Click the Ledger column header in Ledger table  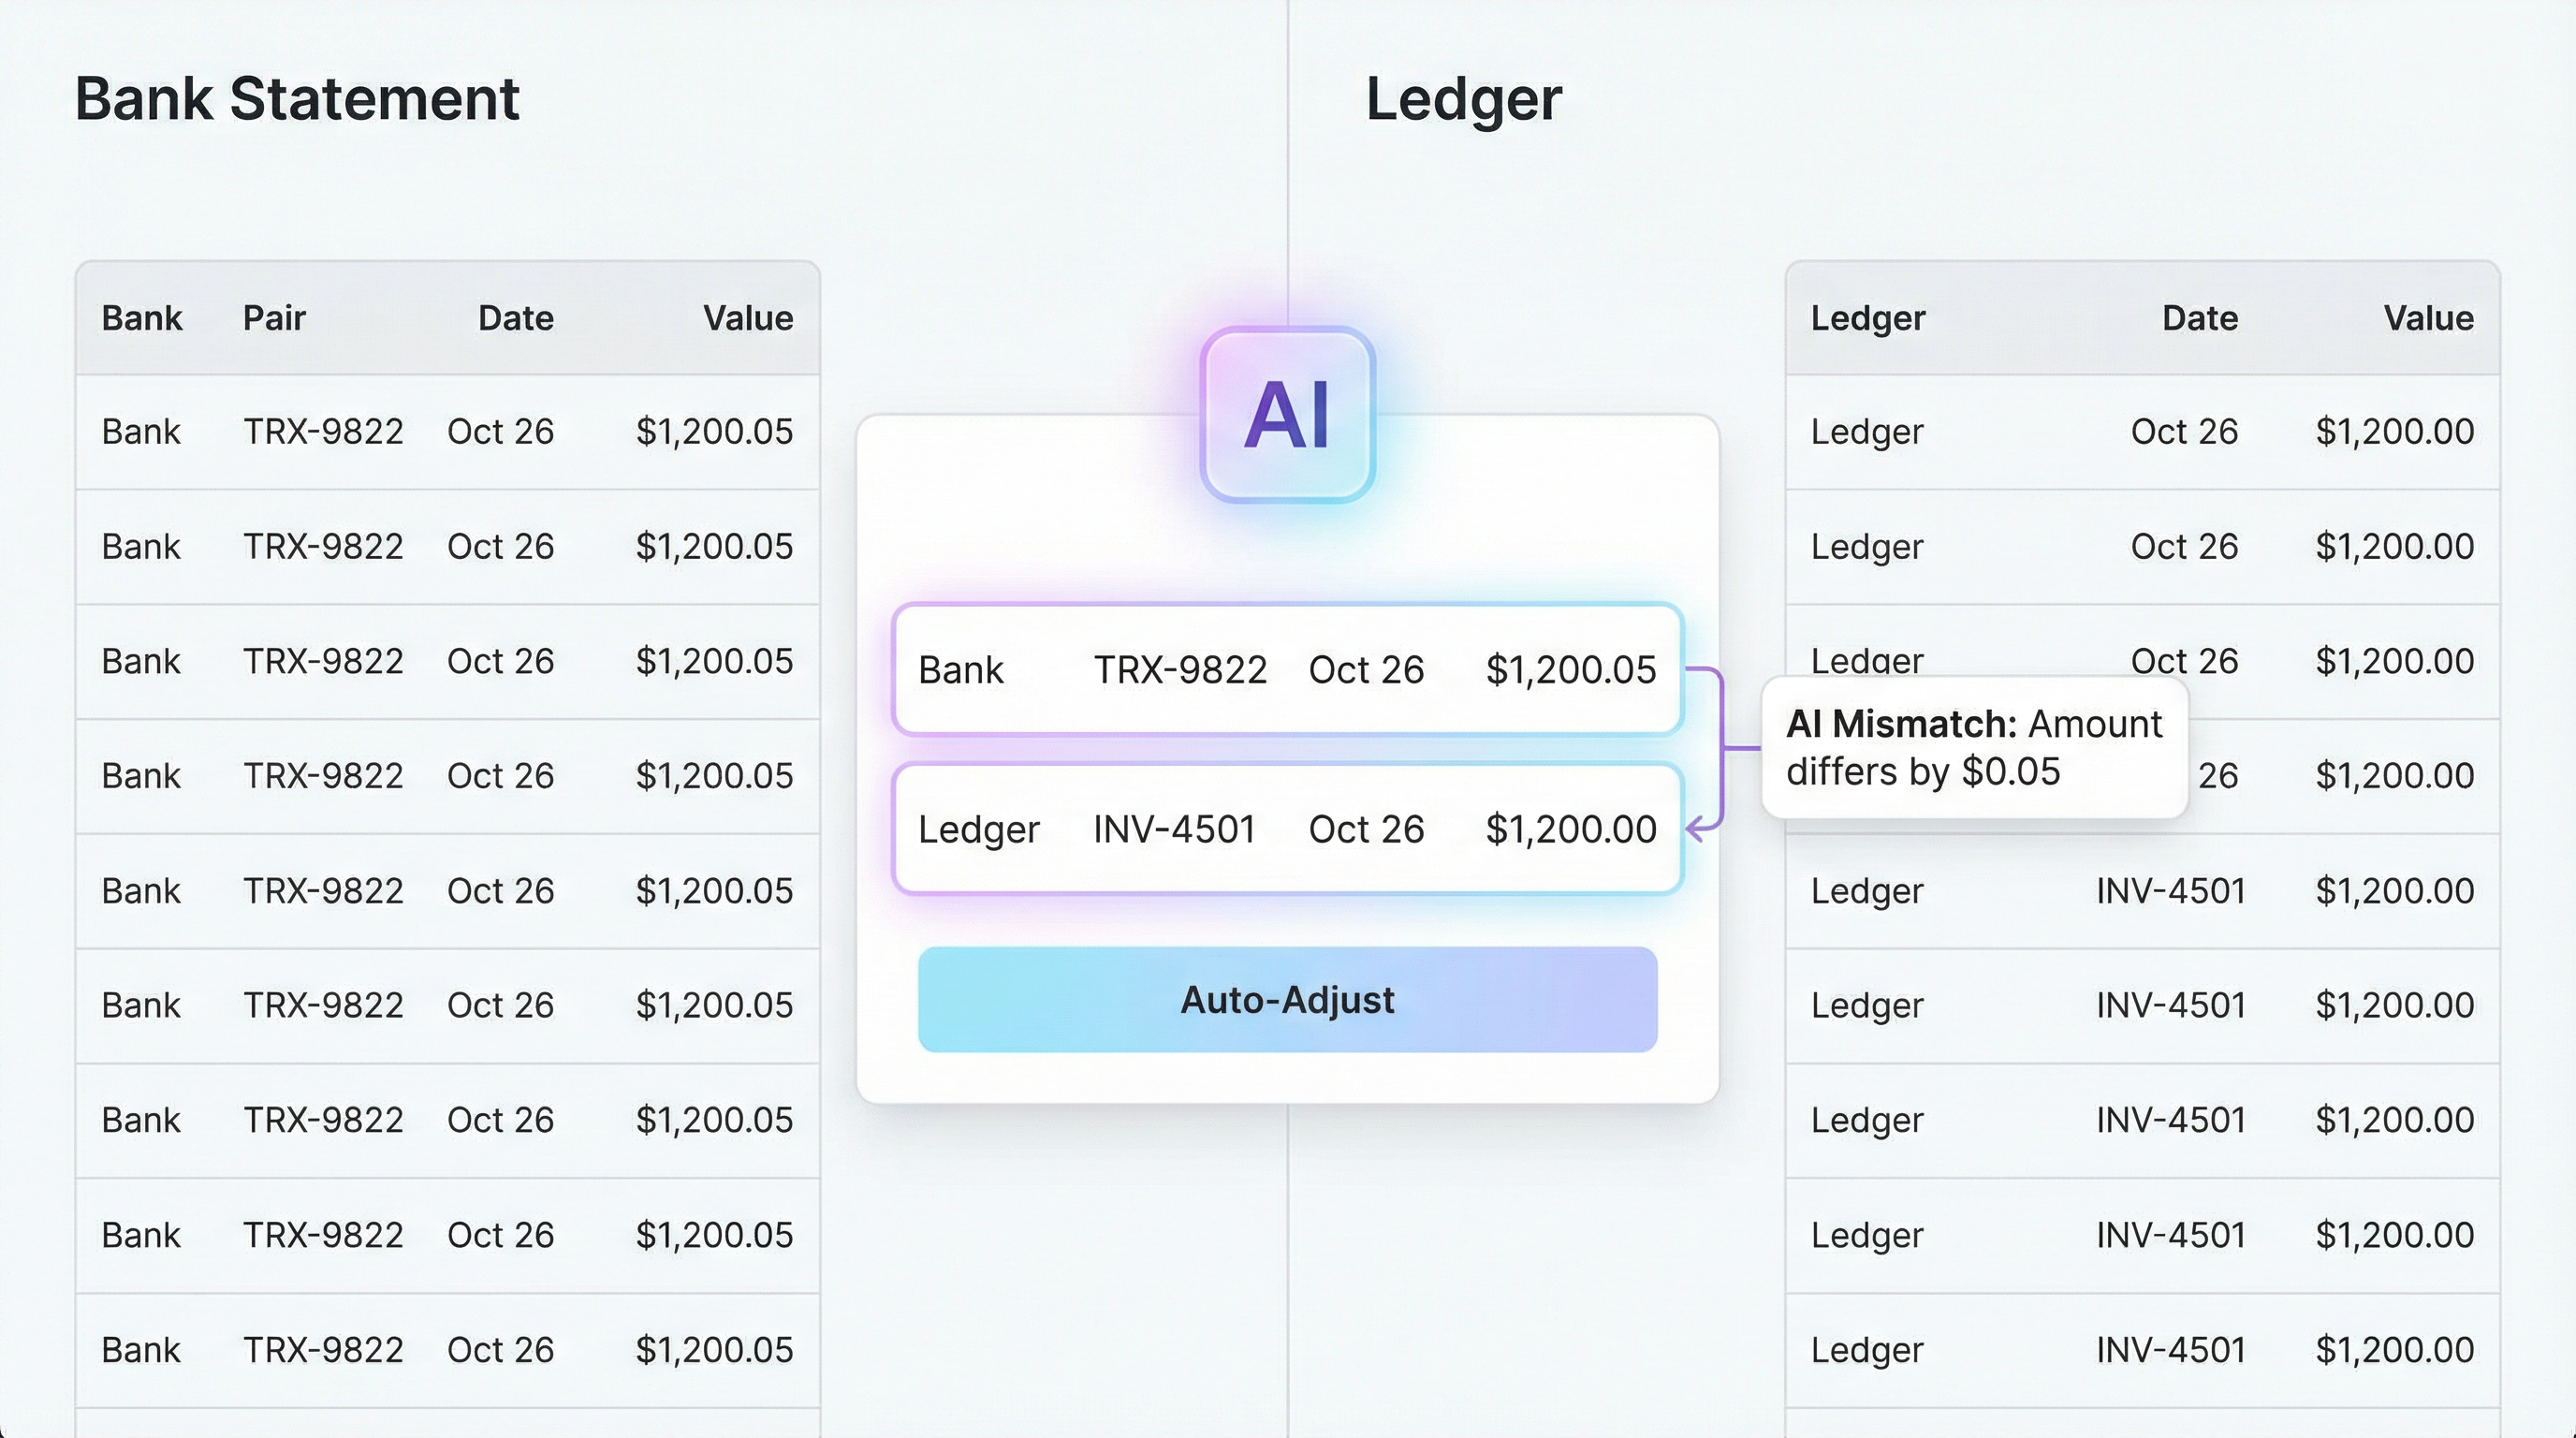point(1867,318)
